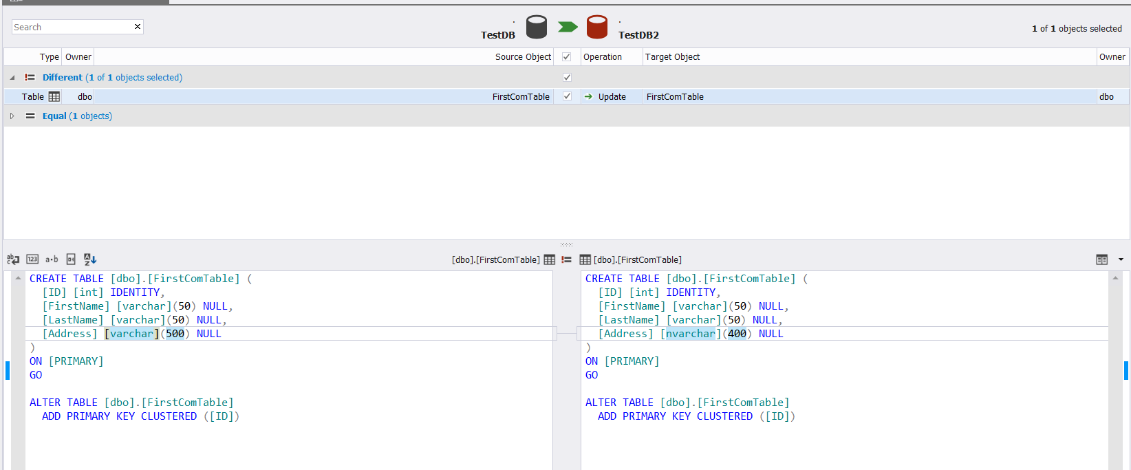Toggle line numbers icon (123)
The image size is (1131, 470).
(32, 259)
